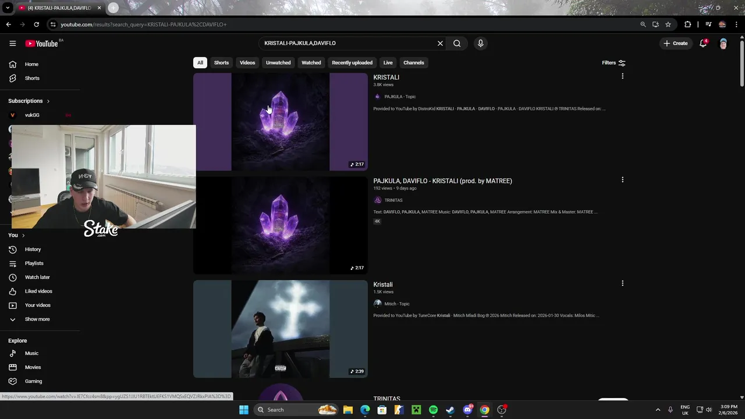Open the notifications bell
745x419 pixels.
703,43
